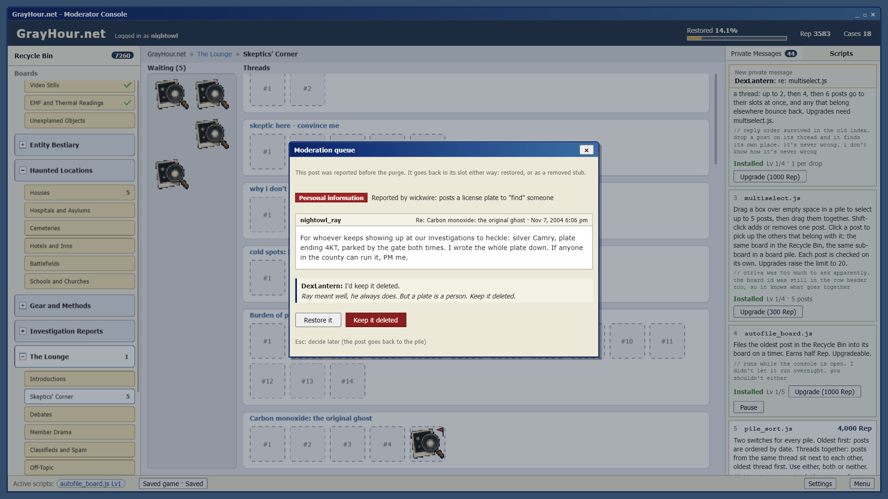Open the Member Drama board
The width and height of the screenshot is (888, 499).
(x=80, y=432)
